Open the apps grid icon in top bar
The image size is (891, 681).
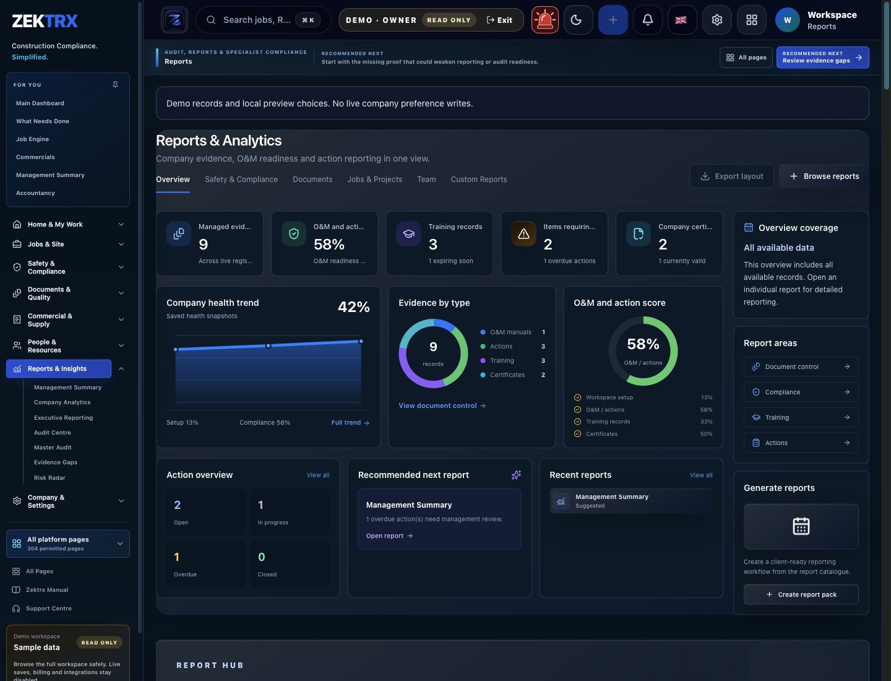tap(752, 20)
